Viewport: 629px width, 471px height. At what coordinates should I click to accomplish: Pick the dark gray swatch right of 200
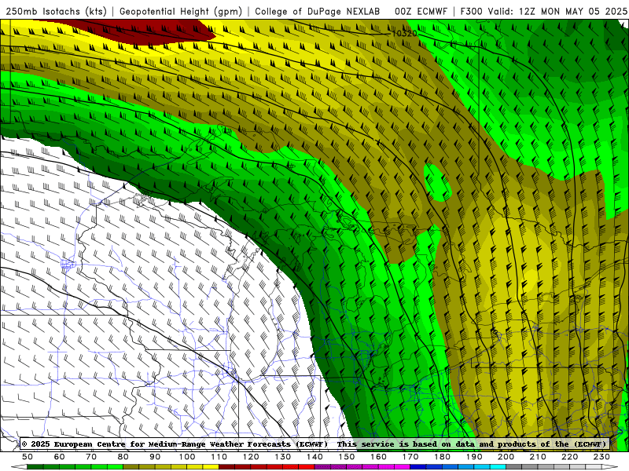point(514,466)
